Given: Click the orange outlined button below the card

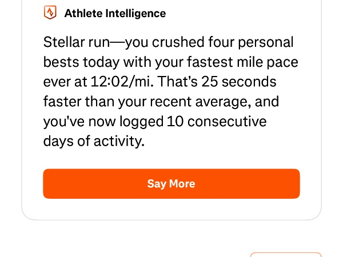Looking at the screenshot, I should pos(286,254).
